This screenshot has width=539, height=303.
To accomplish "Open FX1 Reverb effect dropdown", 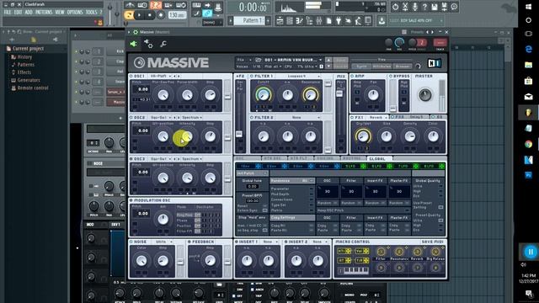I will [x=377, y=117].
